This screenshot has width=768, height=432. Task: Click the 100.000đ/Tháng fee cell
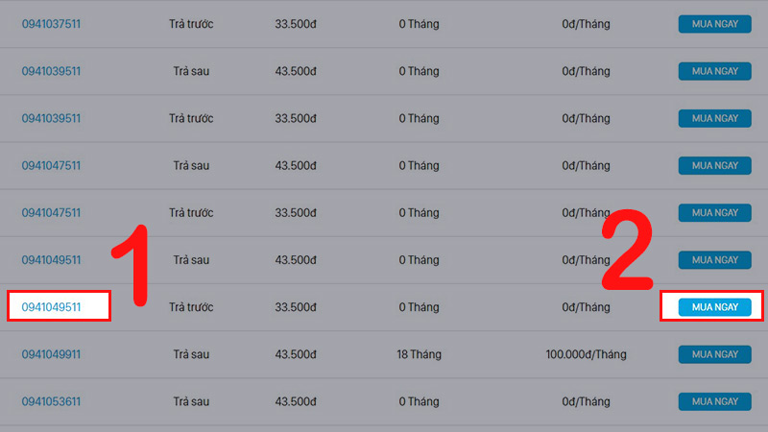click(x=586, y=354)
